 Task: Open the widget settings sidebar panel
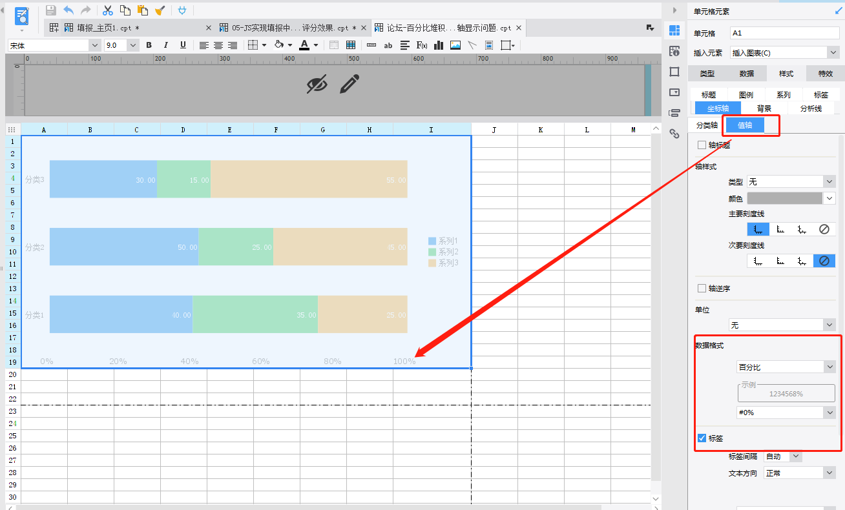pos(674,92)
